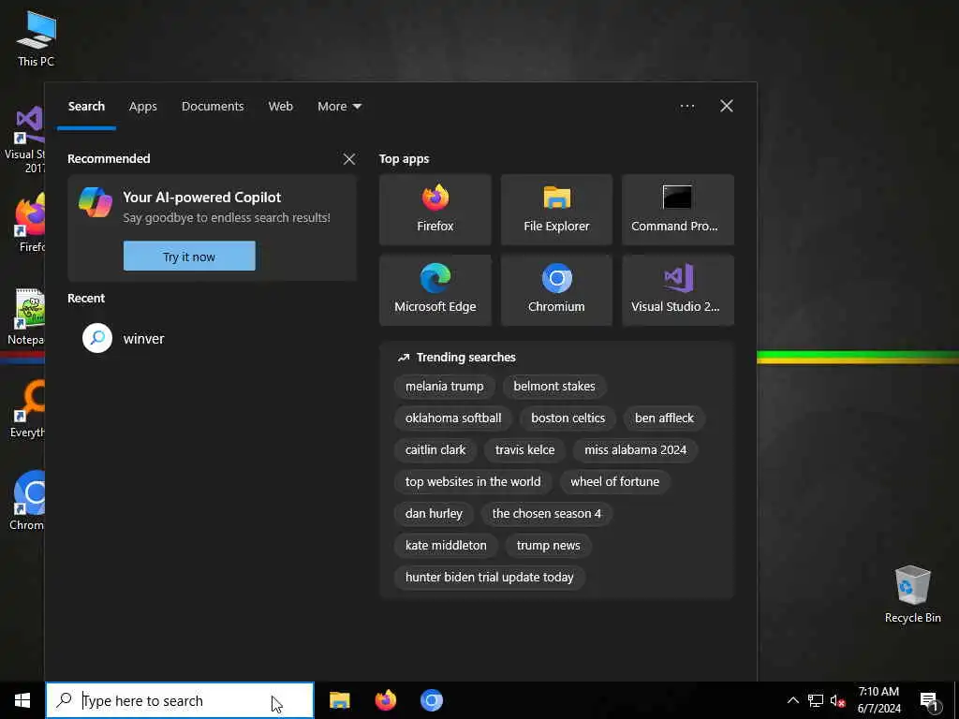This screenshot has width=959, height=719.
Task: Switch to the Apps tab
Action: [143, 107]
